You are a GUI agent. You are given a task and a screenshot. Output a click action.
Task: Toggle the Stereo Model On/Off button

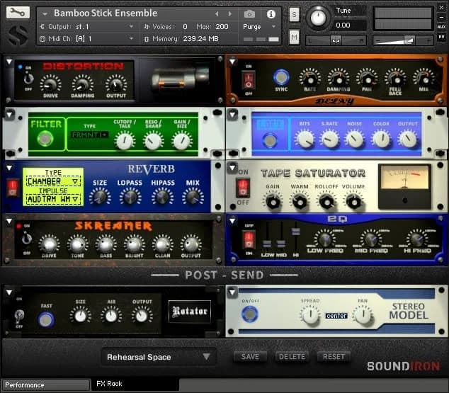tap(249, 314)
